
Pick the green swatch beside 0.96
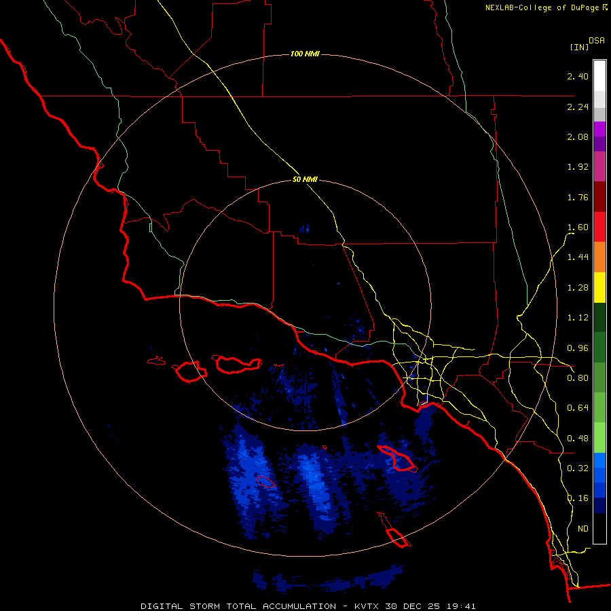coord(599,348)
